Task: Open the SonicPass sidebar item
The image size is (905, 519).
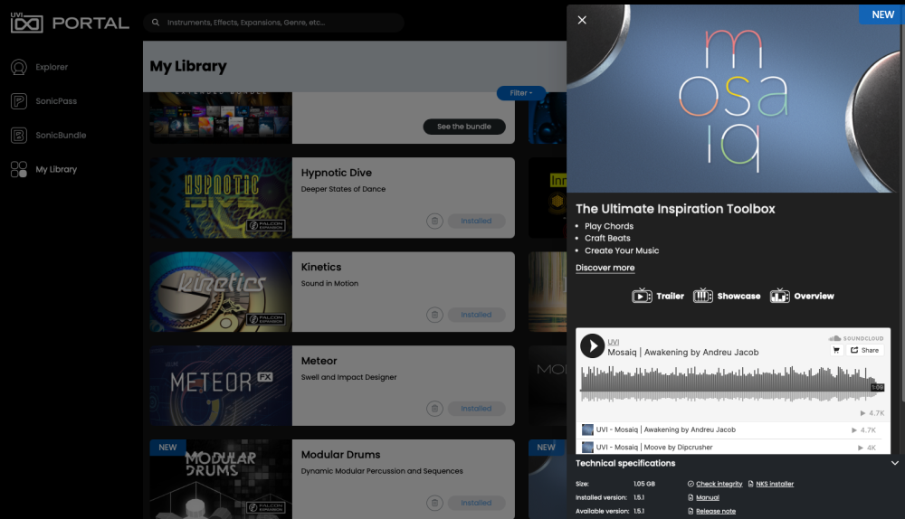Action: (x=43, y=101)
